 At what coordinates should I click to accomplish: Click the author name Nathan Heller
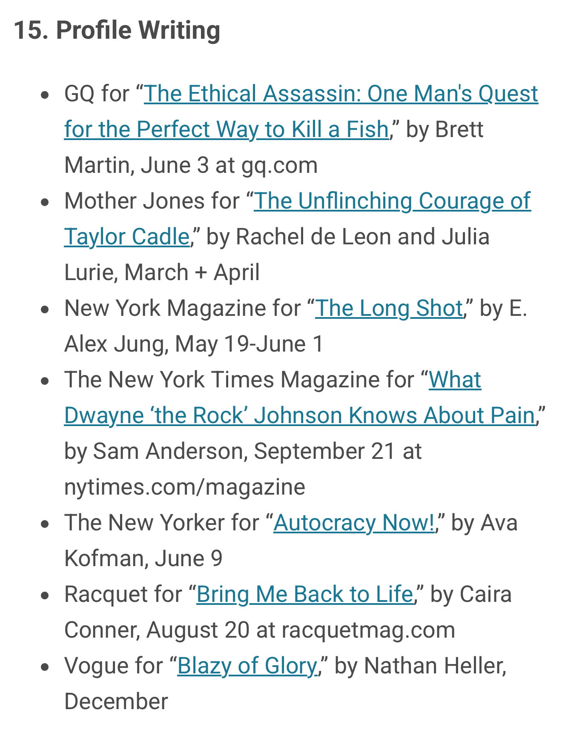pos(435,666)
